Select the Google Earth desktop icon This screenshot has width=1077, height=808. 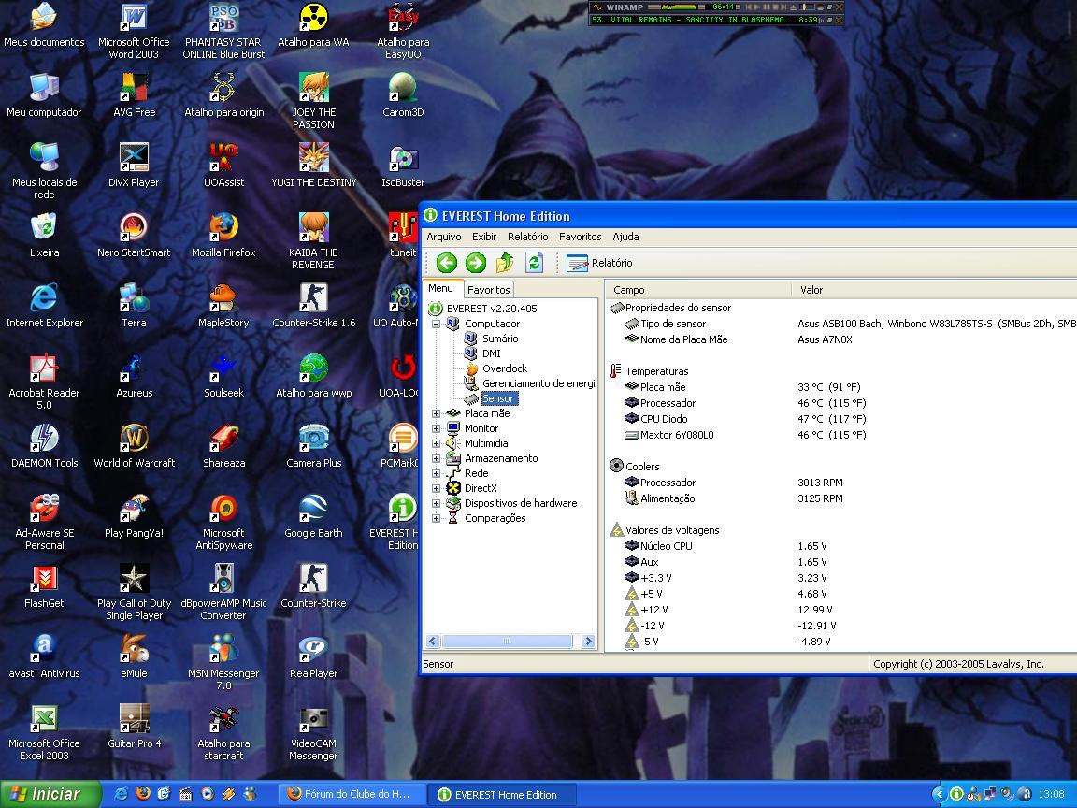pyautogui.click(x=313, y=515)
